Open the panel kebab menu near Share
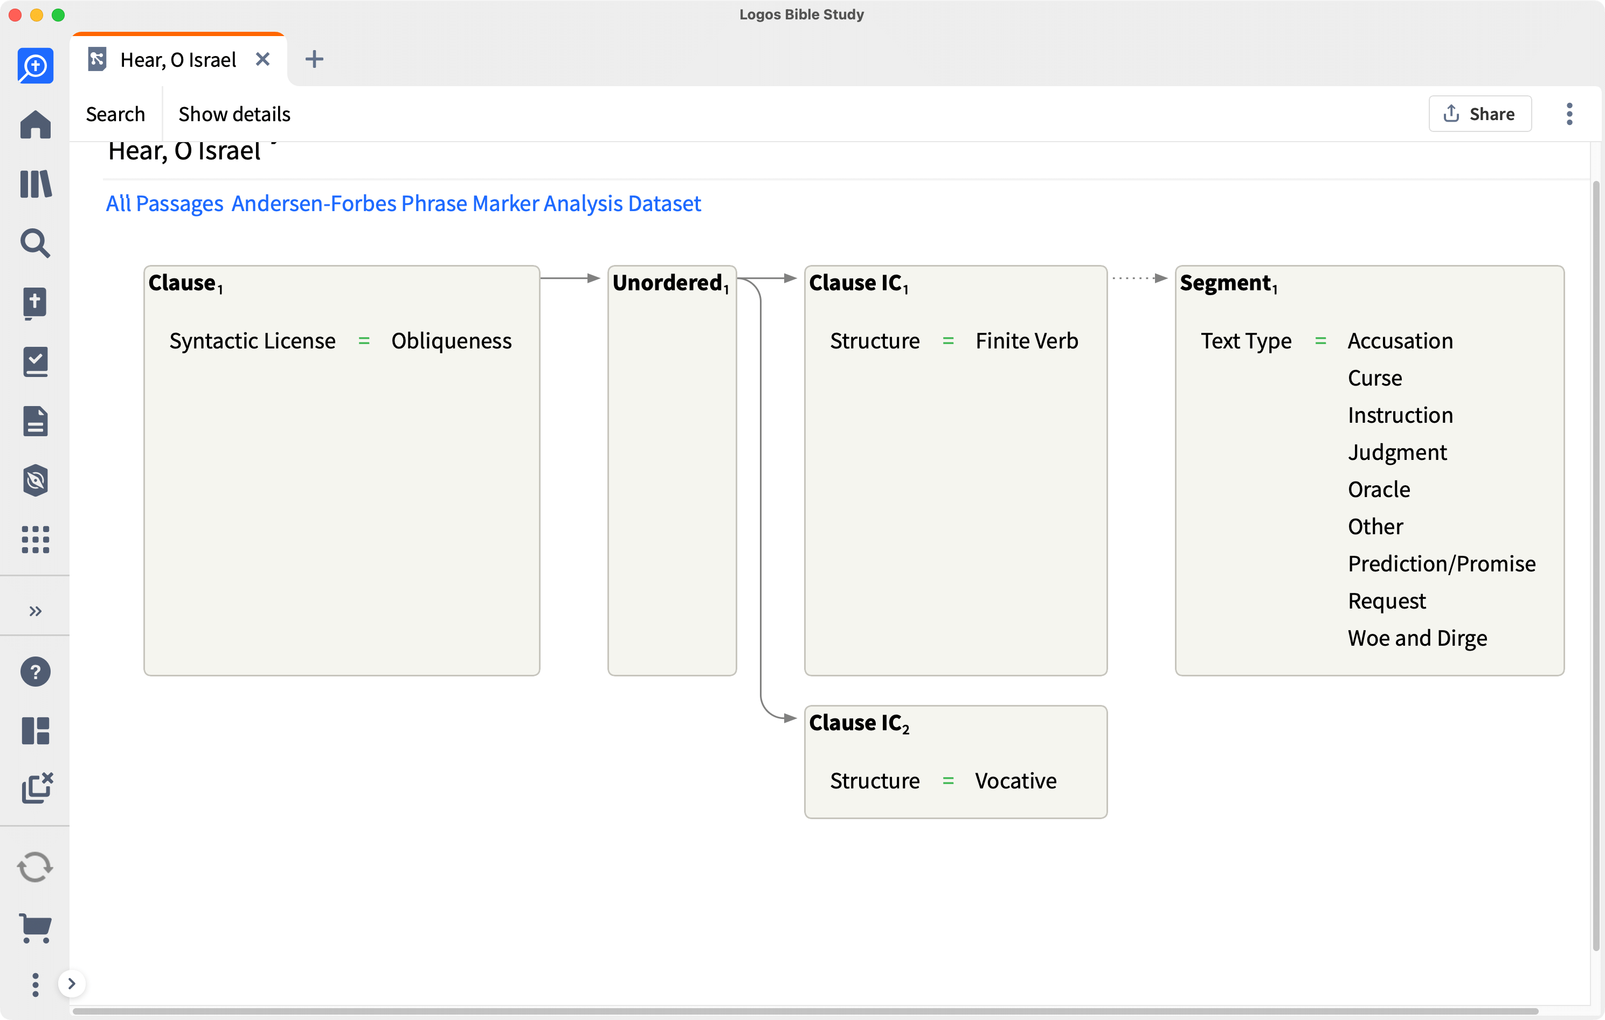The image size is (1605, 1020). pyautogui.click(x=1569, y=114)
